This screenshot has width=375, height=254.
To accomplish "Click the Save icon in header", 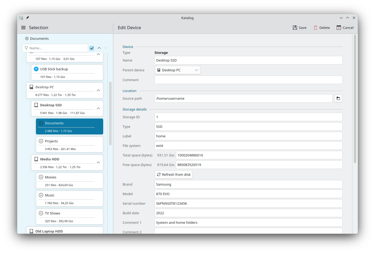I will click(x=295, y=28).
